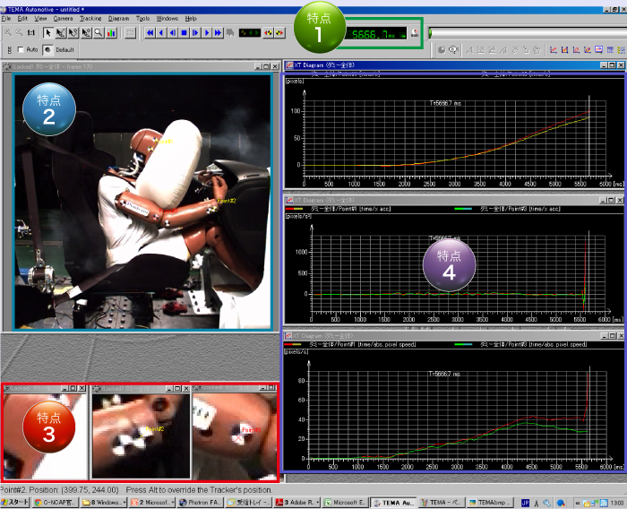
Task: Set zoom to 1:1 scale
Action: [31, 33]
